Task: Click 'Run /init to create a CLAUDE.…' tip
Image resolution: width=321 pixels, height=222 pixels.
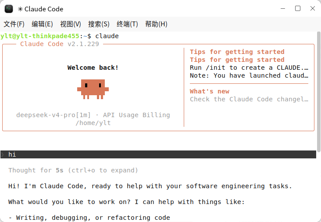Action: (249, 68)
